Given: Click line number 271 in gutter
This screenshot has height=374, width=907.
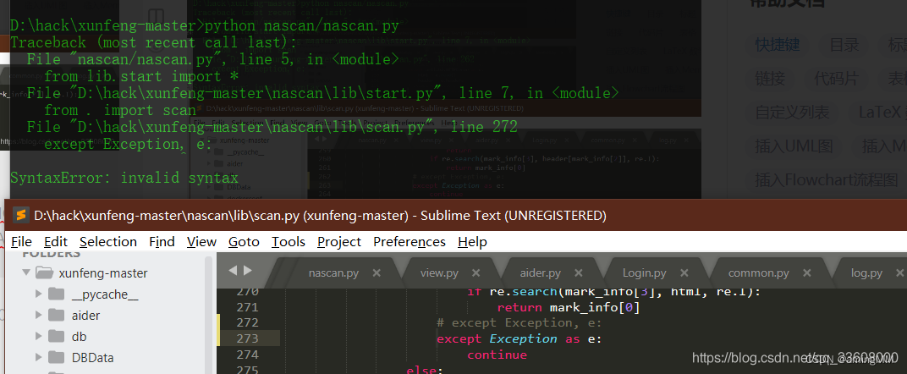Looking at the screenshot, I should coord(248,307).
